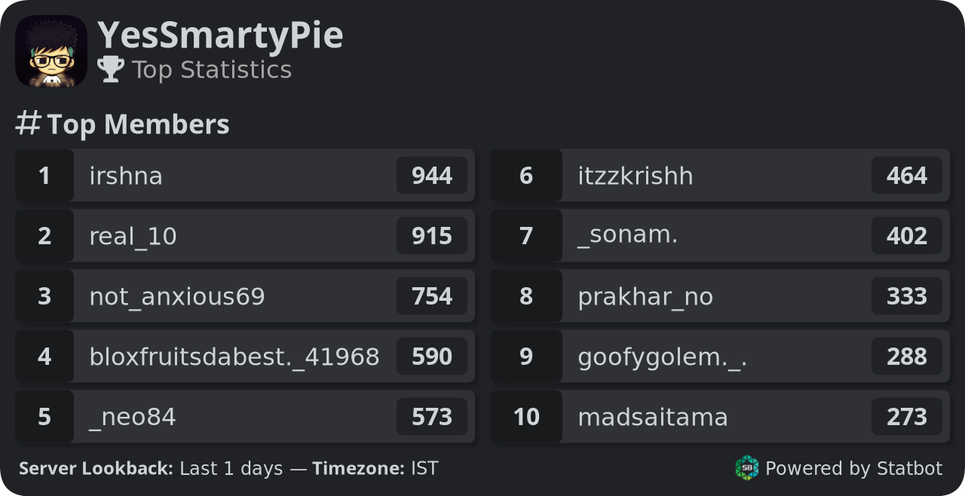Click the trophy icon beside Top Statistics

111,69
